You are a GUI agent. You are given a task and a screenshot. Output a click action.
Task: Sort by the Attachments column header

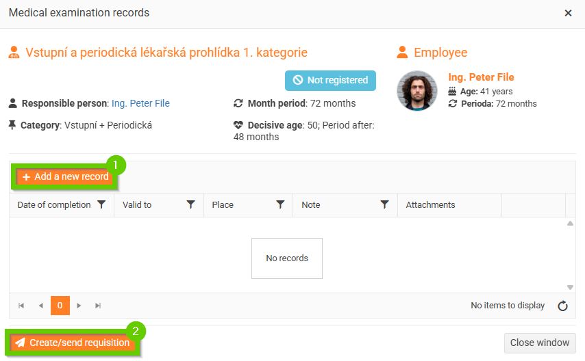(430, 204)
